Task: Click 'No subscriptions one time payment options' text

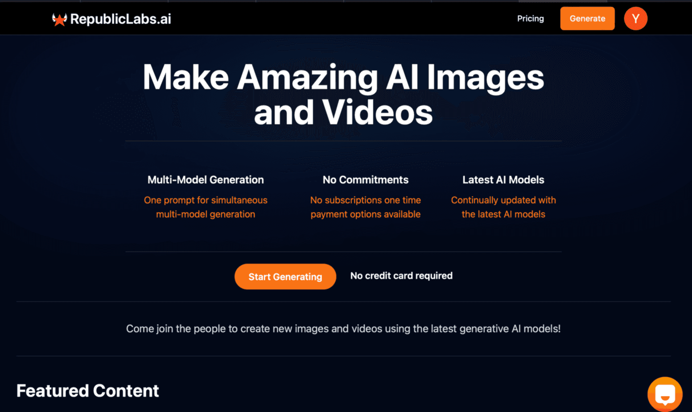Action: click(365, 207)
